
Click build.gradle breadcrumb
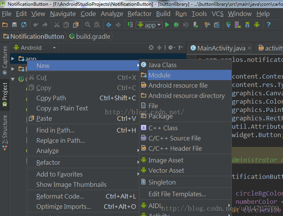coord(90,36)
